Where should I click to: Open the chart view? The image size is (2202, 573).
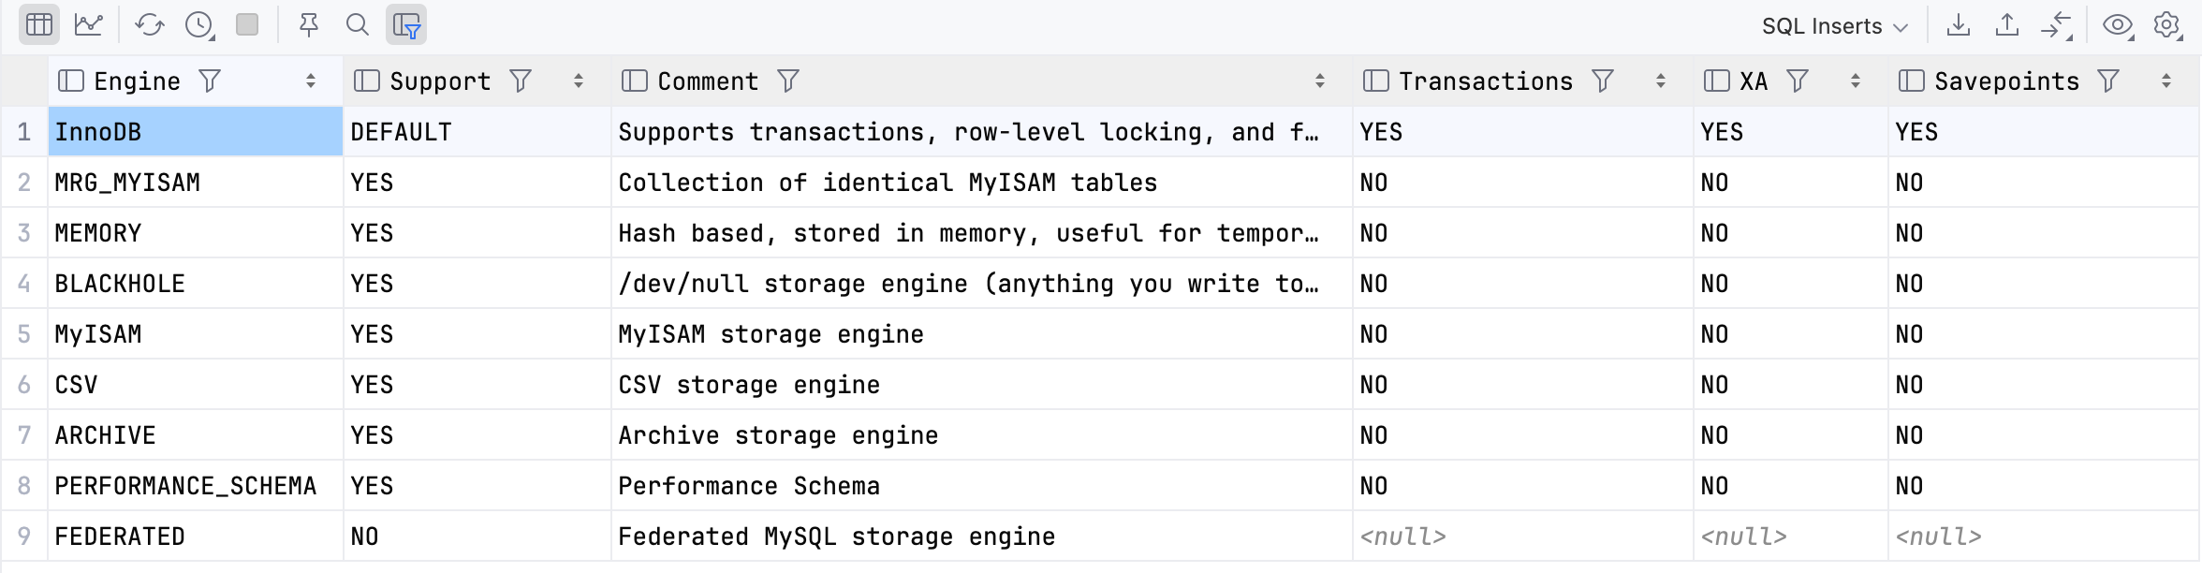[x=89, y=25]
